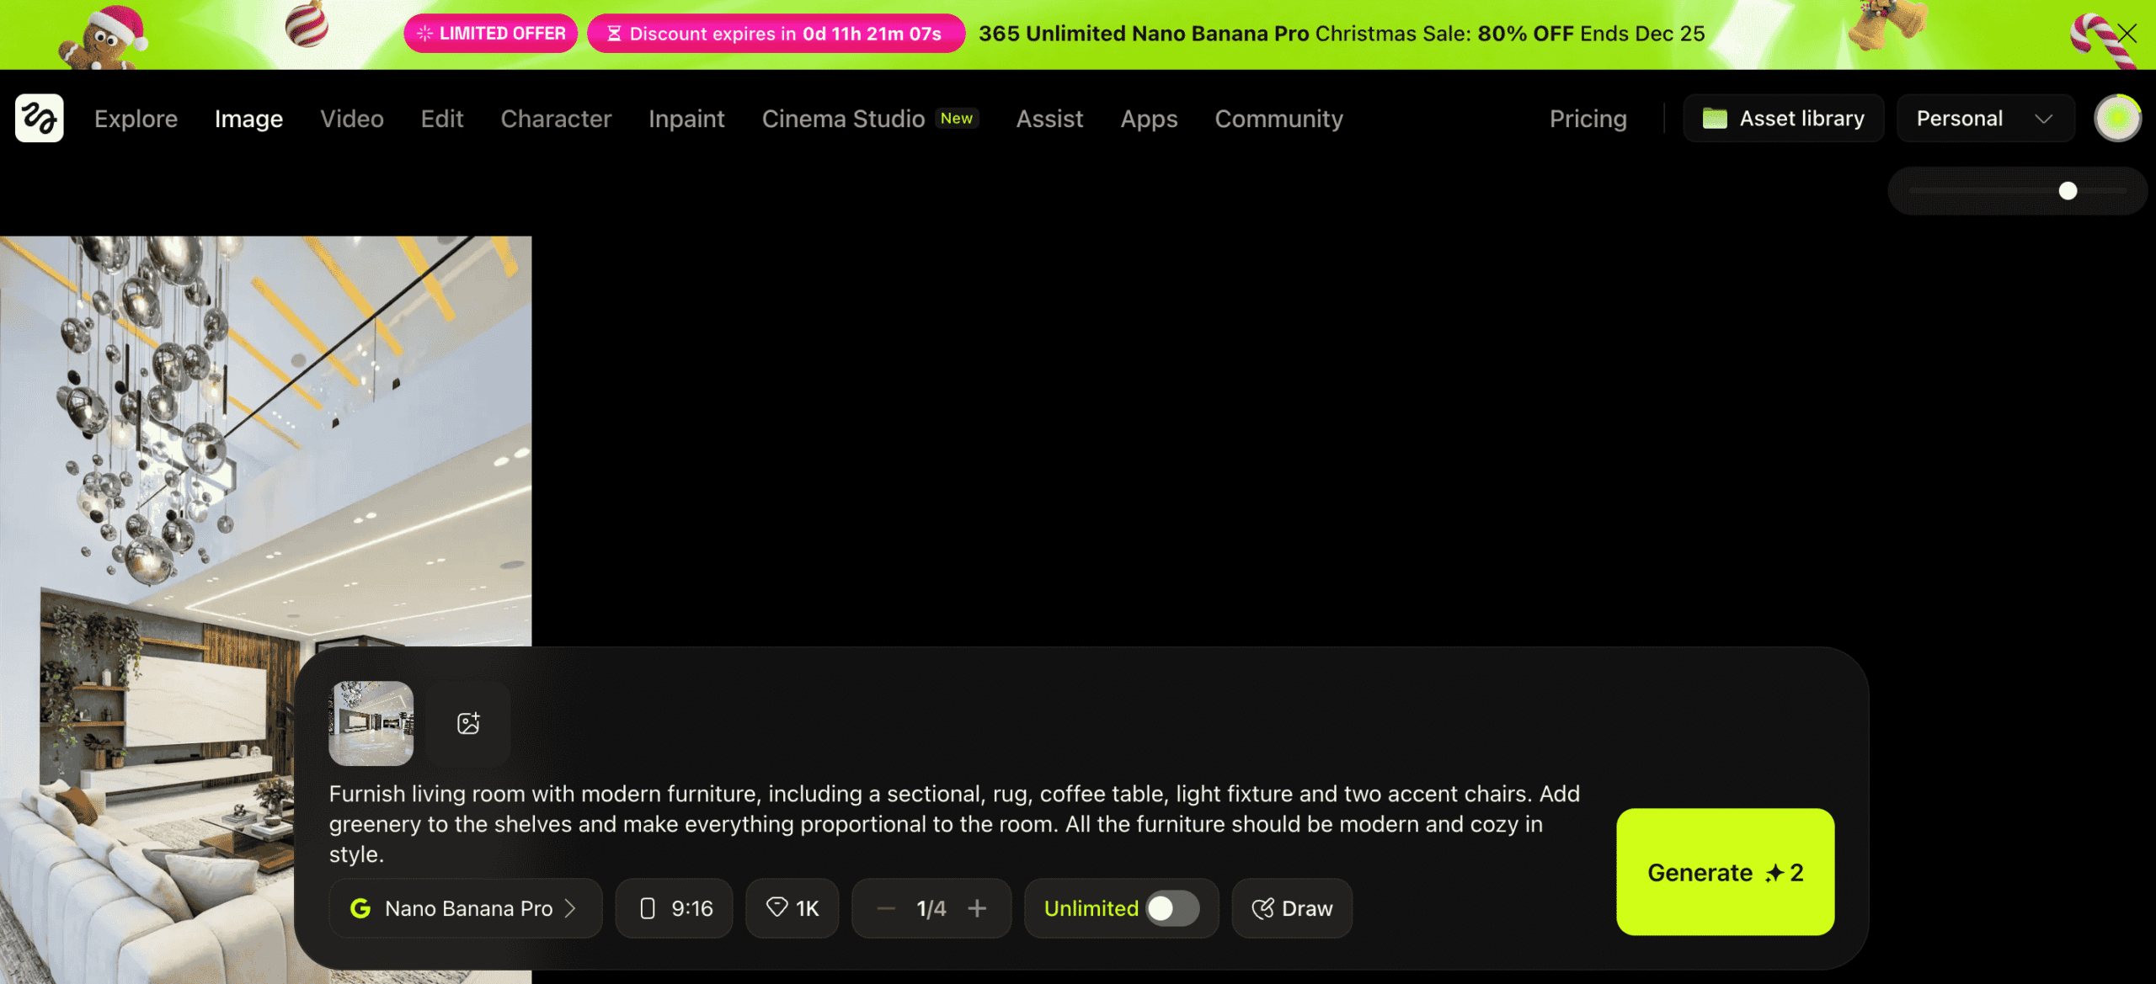Open Asset library folder
The image size is (2156, 984).
1783,118
